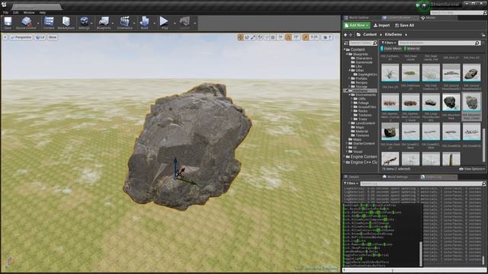
Task: Click the Content toolbar icon
Action: [49, 23]
